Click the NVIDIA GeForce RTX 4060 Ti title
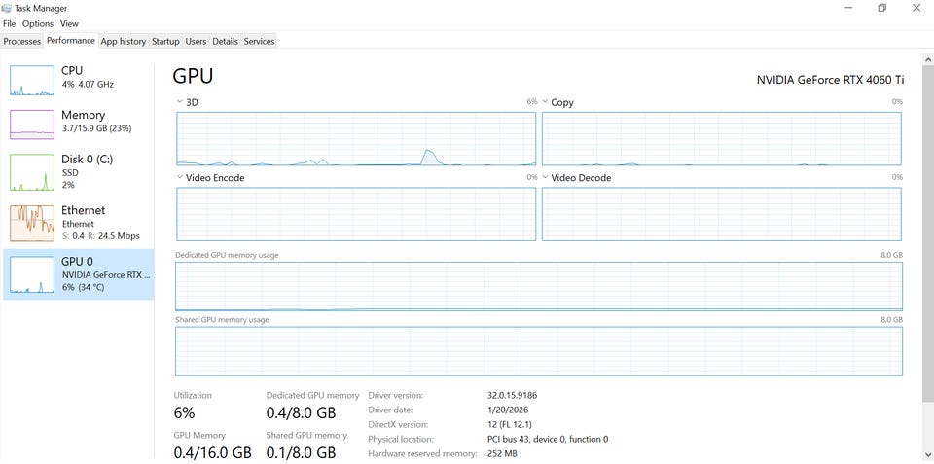 click(x=830, y=80)
